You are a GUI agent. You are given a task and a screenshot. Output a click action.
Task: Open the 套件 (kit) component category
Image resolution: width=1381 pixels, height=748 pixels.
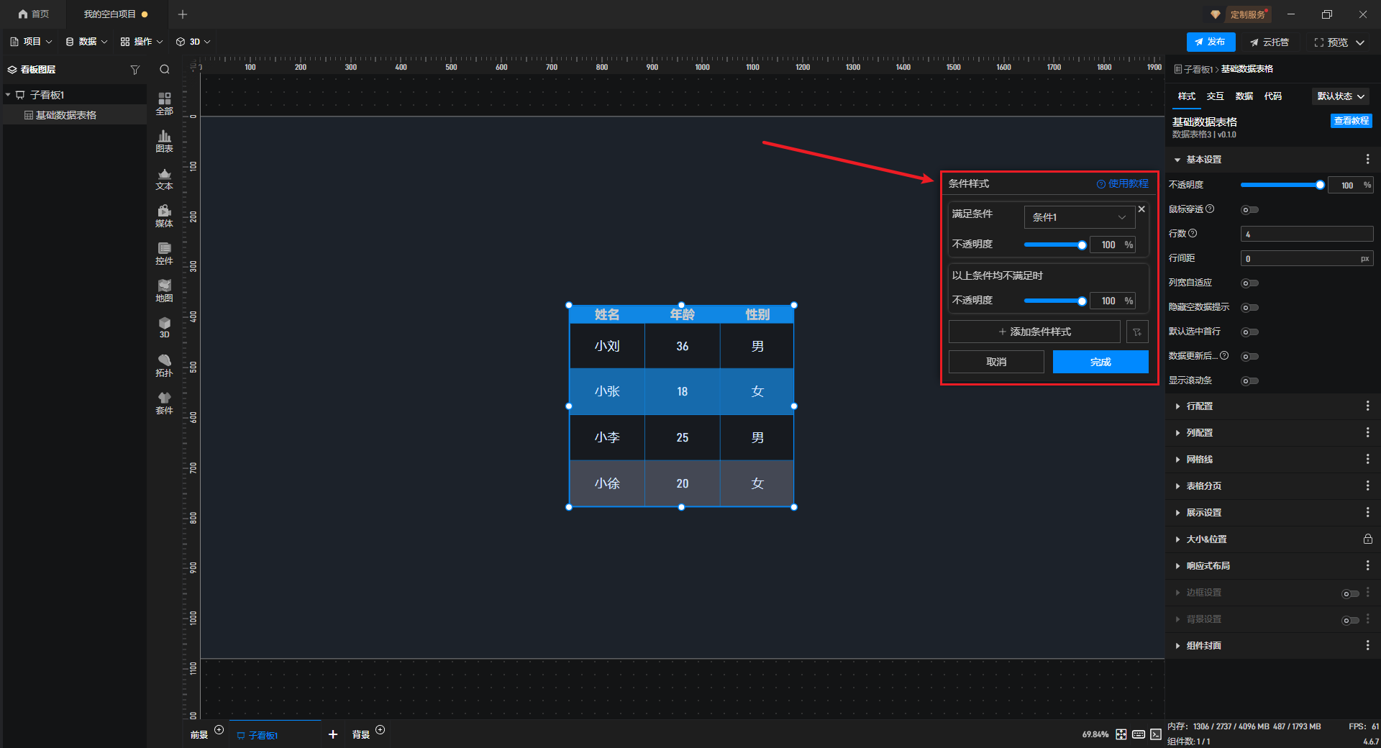pyautogui.click(x=164, y=403)
